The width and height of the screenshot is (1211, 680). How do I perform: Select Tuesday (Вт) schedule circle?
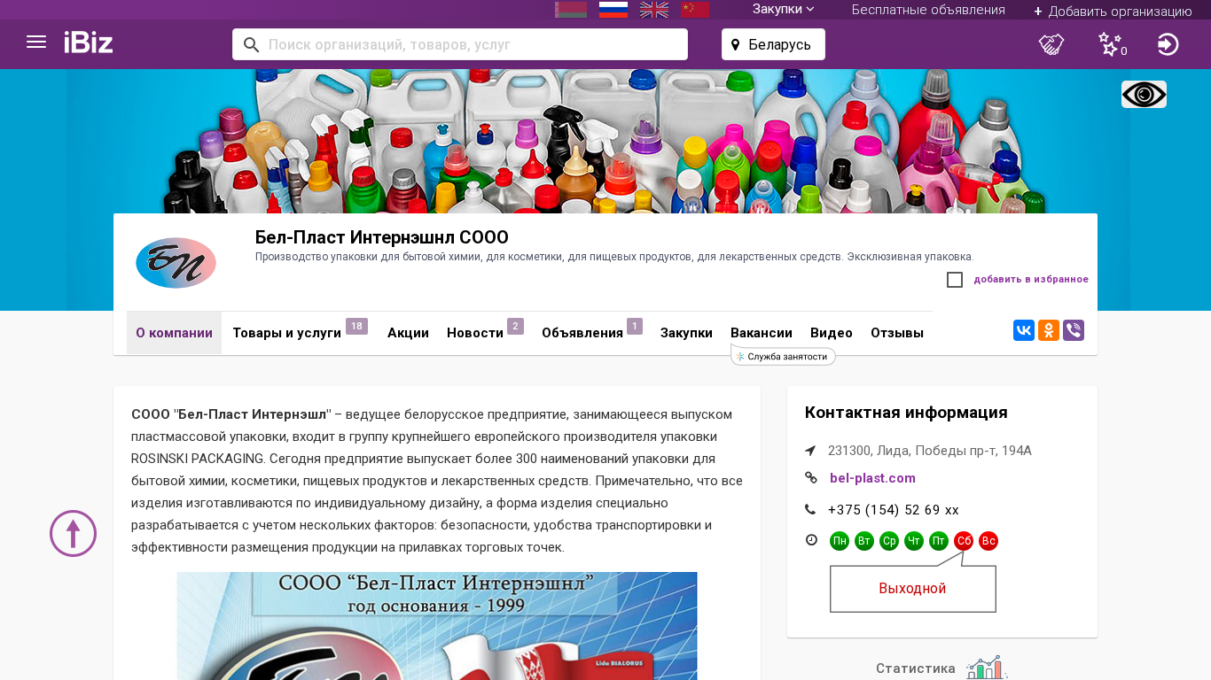[x=864, y=541]
